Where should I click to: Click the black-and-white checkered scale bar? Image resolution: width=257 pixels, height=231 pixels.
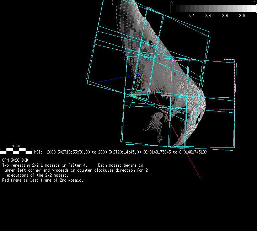pyautogui.click(x=16, y=151)
